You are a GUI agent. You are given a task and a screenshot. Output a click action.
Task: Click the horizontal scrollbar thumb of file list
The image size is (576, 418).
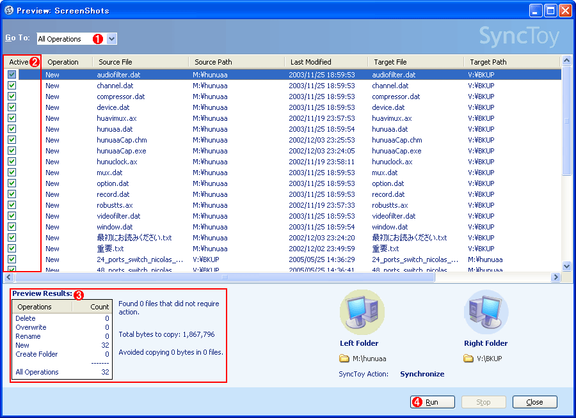pyautogui.click(x=225, y=277)
